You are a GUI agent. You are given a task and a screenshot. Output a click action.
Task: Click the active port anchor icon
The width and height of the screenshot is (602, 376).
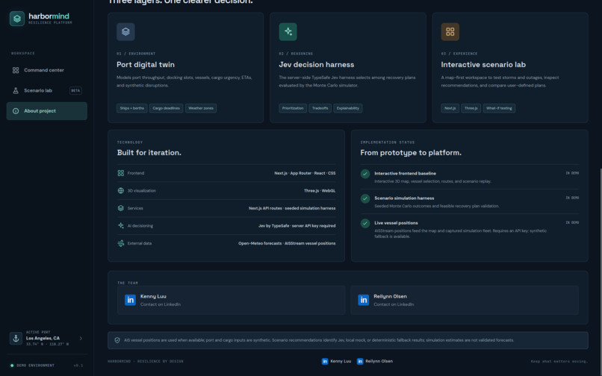pyautogui.click(x=16, y=339)
